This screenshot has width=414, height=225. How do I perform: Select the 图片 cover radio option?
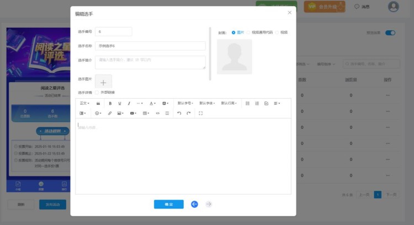coord(233,33)
